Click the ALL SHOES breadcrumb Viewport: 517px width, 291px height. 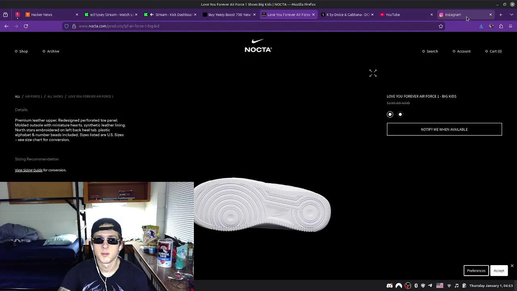point(55,97)
